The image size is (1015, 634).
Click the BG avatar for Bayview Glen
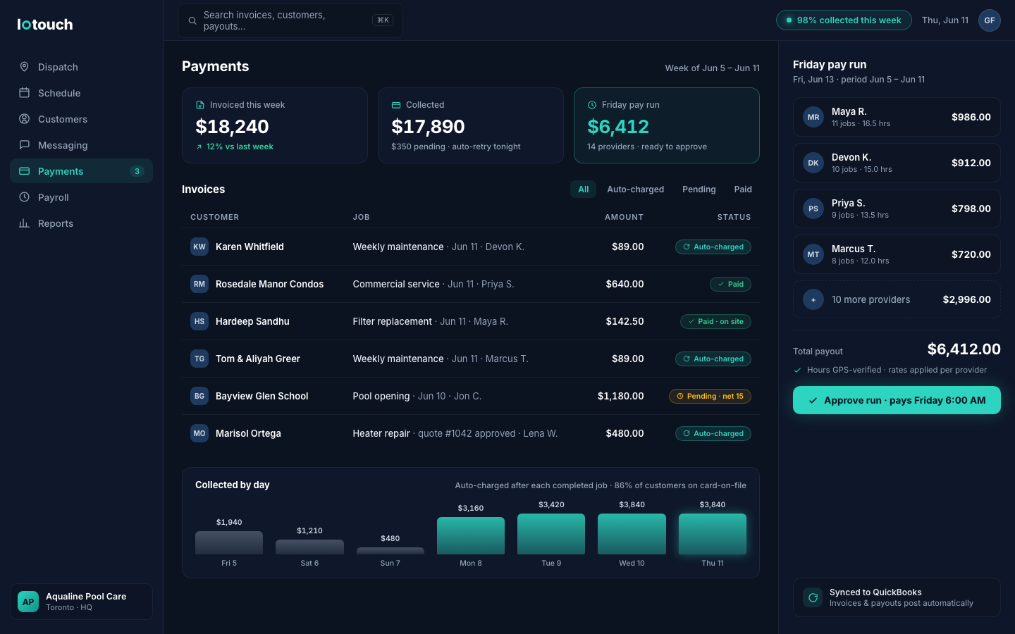(199, 396)
